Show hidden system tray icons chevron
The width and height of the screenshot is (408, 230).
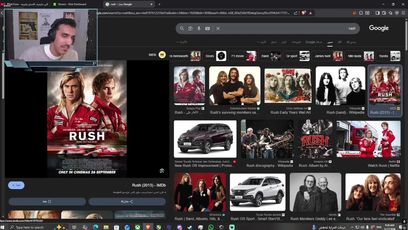(x=352, y=227)
